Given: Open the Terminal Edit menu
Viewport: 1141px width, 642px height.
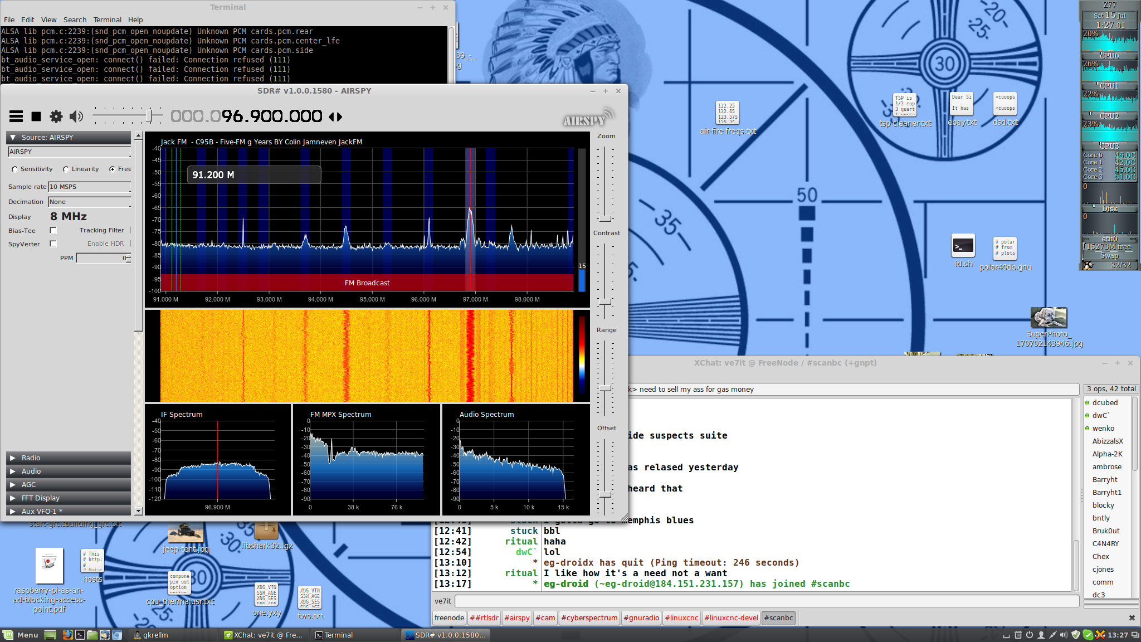Looking at the screenshot, I should [x=28, y=20].
